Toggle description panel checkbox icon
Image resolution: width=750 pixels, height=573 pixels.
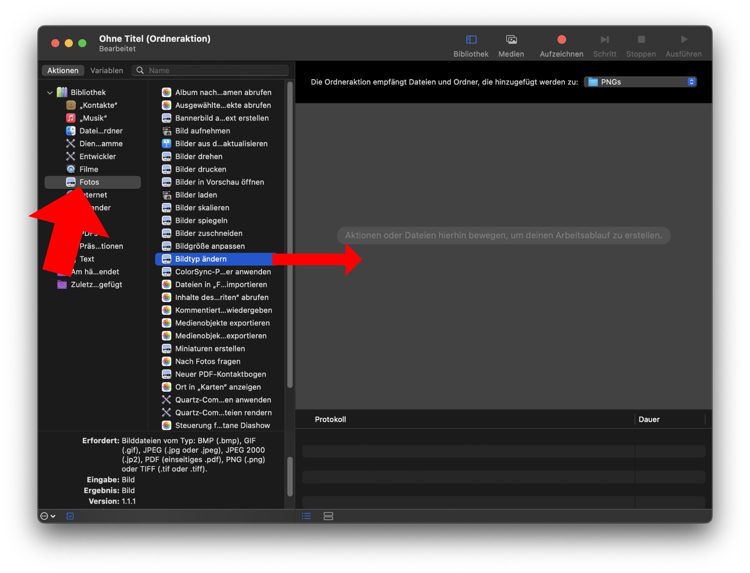point(70,516)
